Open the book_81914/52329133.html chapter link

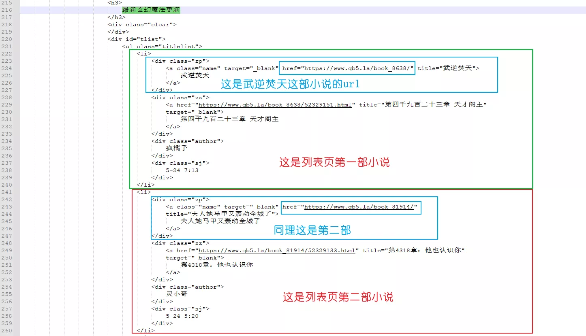pyautogui.click(x=277, y=251)
